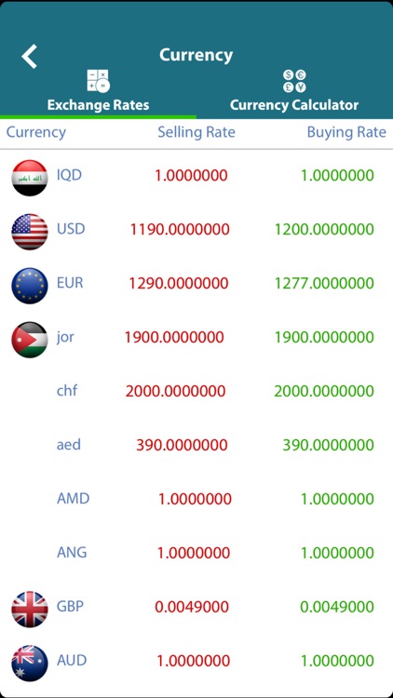Click the Exchange Rates calculator icon
Viewport: 393px width, 698px height.
[98, 81]
